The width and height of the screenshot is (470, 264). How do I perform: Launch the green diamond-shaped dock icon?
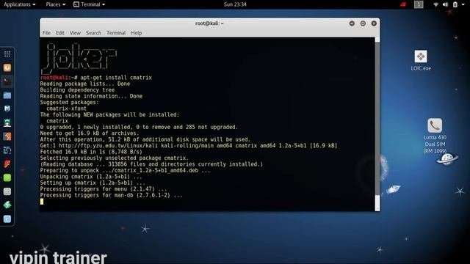click(x=7, y=205)
